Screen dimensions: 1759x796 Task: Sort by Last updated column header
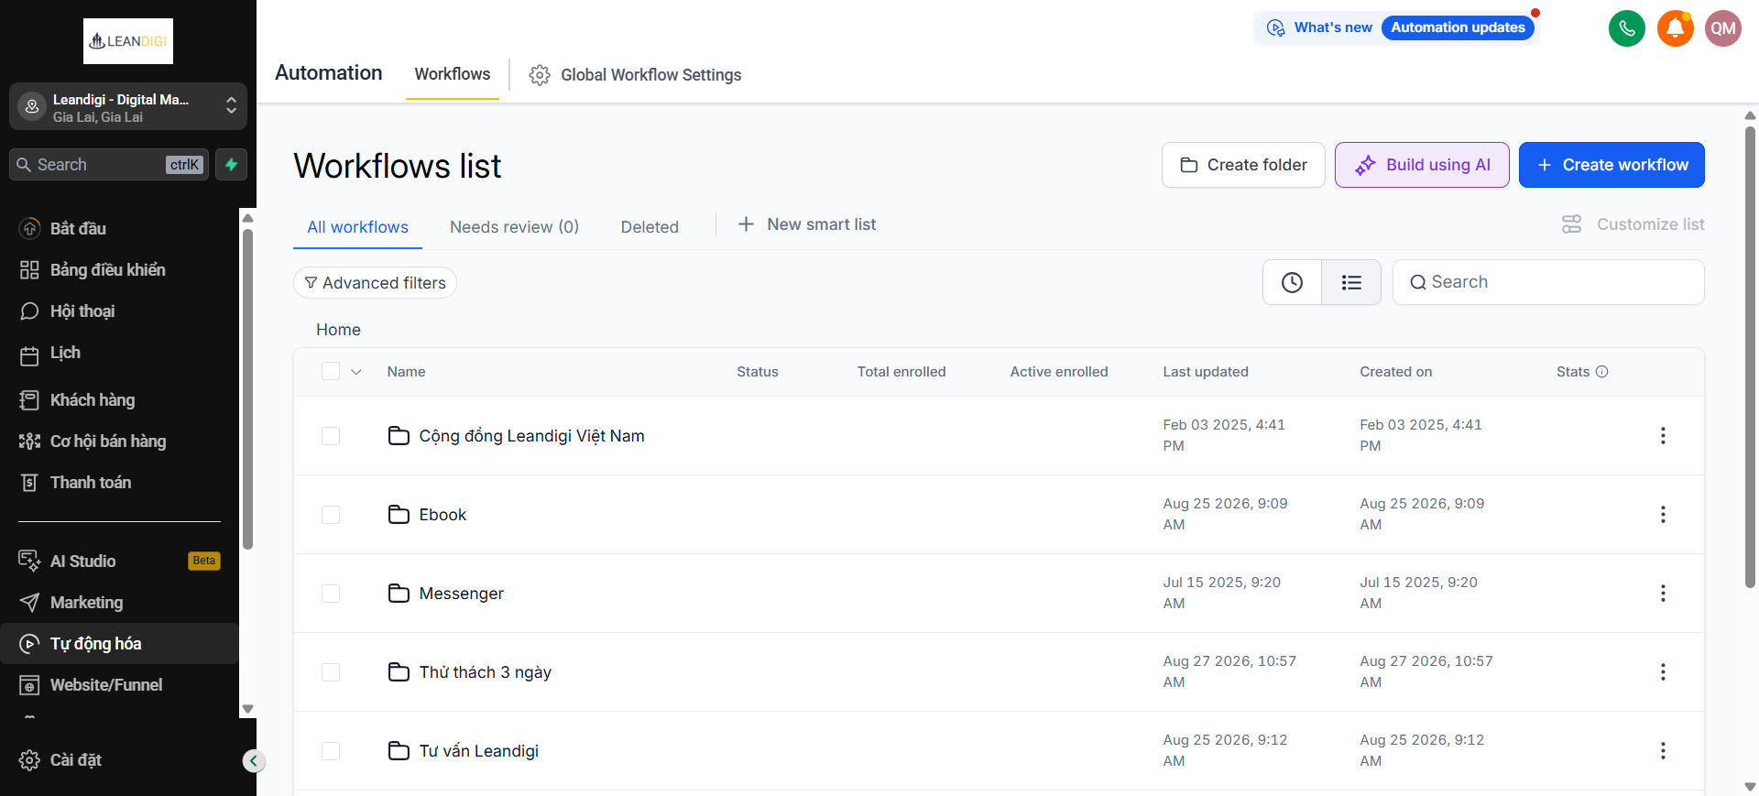tap(1205, 372)
